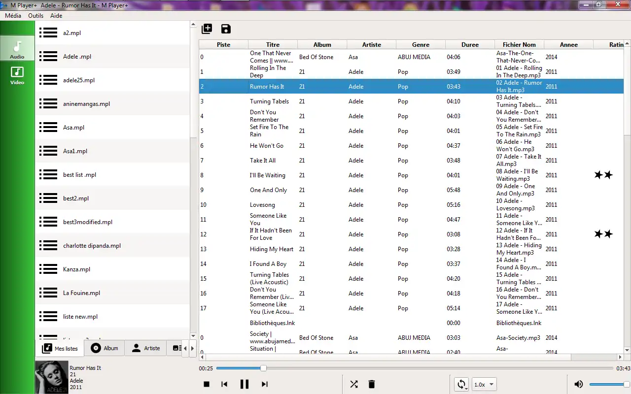Open the Outils menu
Screen dimensions: 631x394
pyautogui.click(x=36, y=15)
